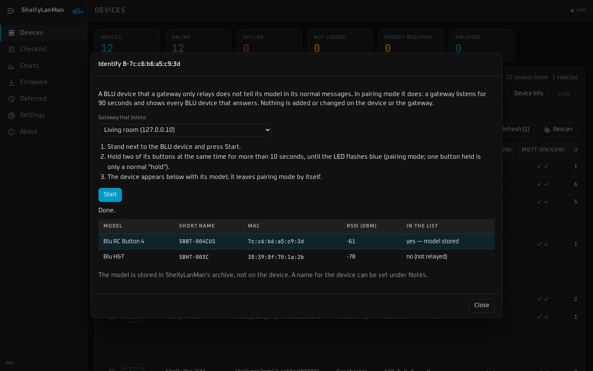Close the Identify dialog
593x371 pixels.
coord(481,305)
